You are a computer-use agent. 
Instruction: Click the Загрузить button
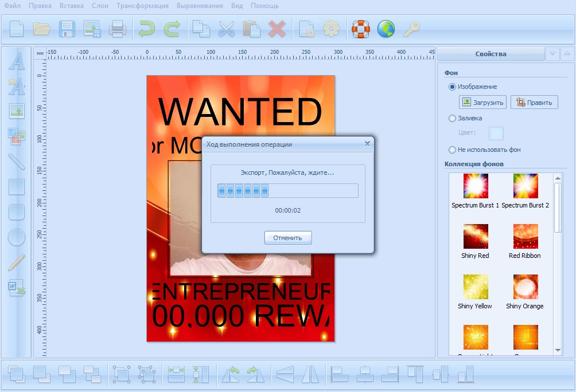[482, 102]
